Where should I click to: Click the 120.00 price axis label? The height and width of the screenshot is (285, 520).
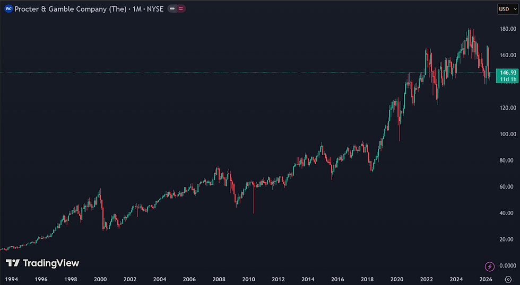pos(508,108)
